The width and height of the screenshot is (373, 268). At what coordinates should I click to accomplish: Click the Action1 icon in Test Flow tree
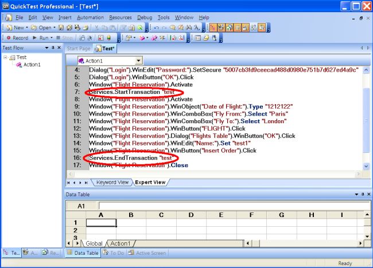click(x=19, y=65)
